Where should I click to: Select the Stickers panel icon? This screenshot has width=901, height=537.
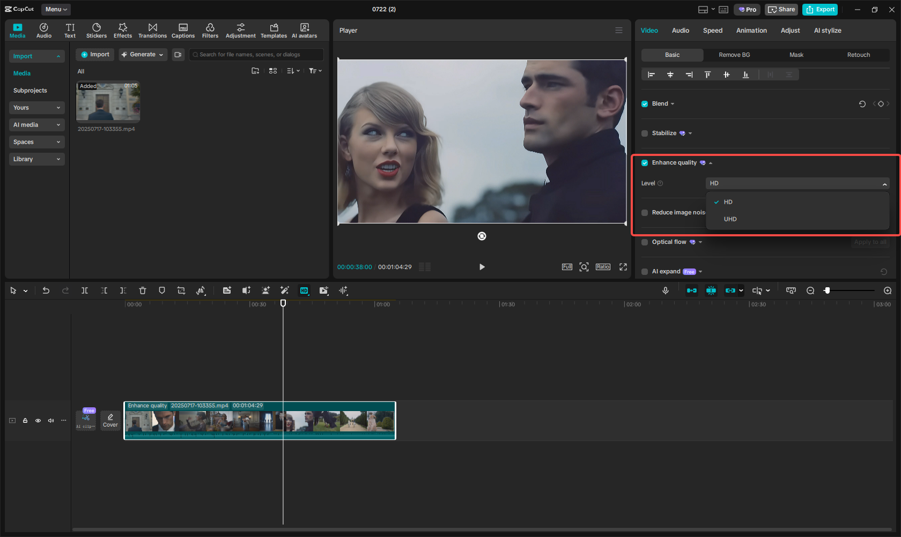(97, 30)
